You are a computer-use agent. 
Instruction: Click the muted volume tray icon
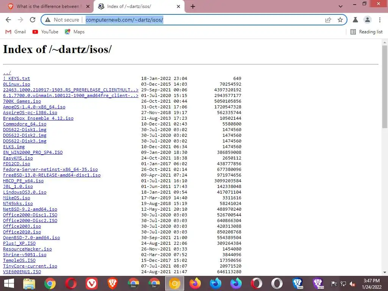click(352, 284)
